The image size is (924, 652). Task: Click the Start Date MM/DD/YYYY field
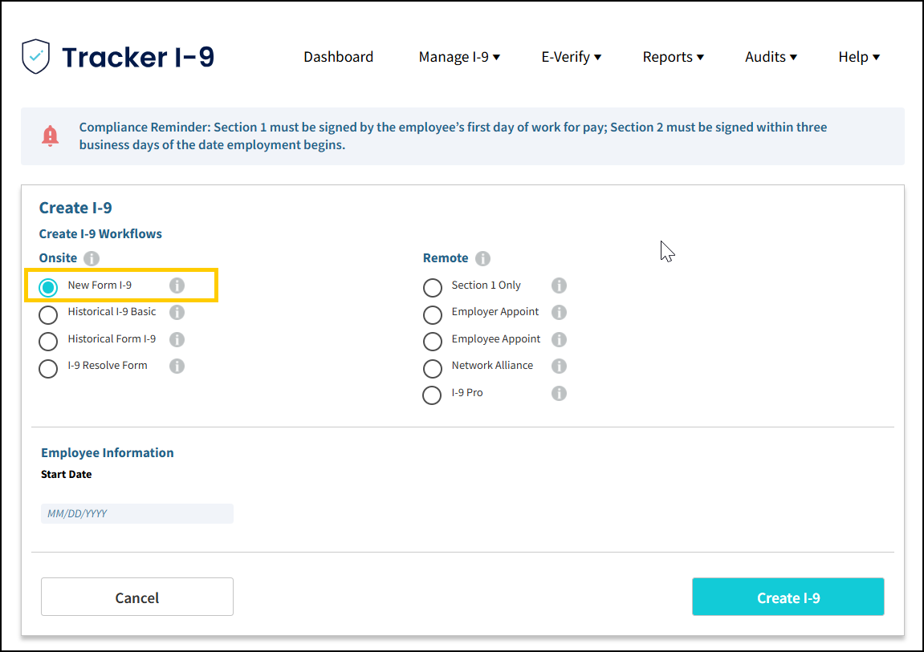137,513
